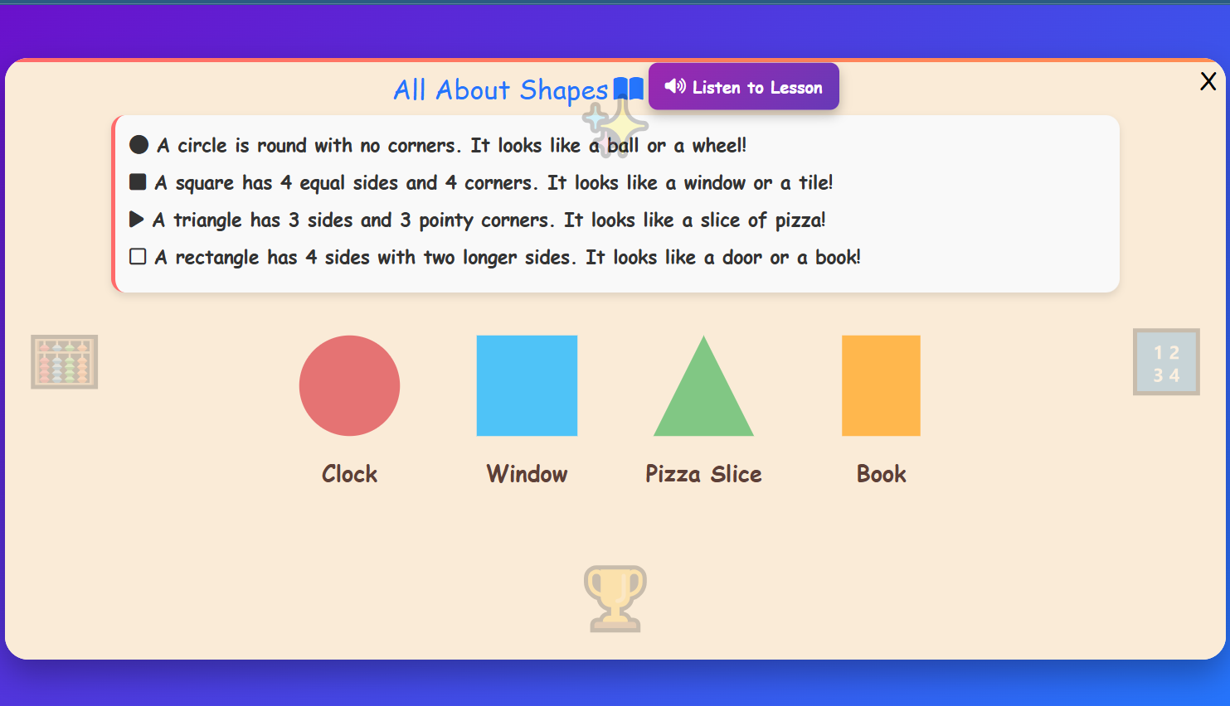Select the orange rectangle shape
Viewport: 1230px width, 706px height.
[881, 385]
